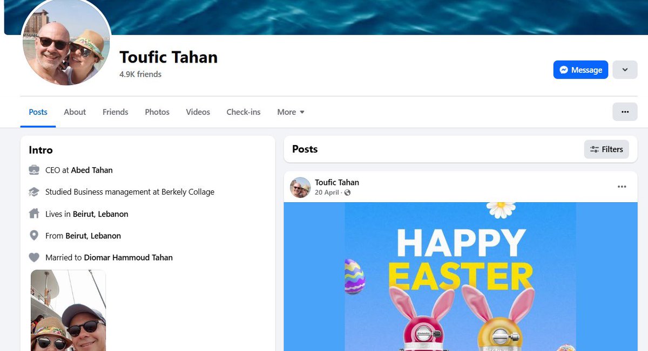Screen dimensions: 648x351
Task: Open Diomar Hammoud Tahan's profile link
Action: 129,258
